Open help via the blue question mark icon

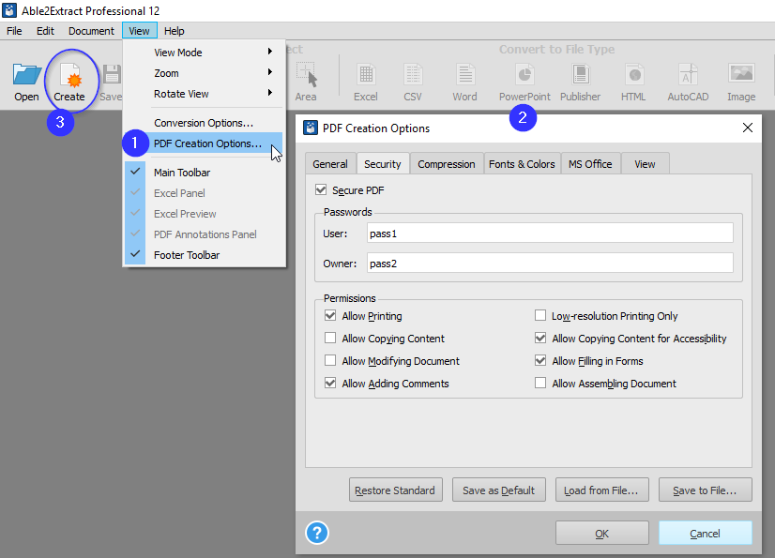(317, 533)
